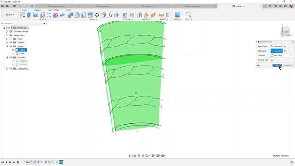Toggle visibility of glass body

click(13, 50)
